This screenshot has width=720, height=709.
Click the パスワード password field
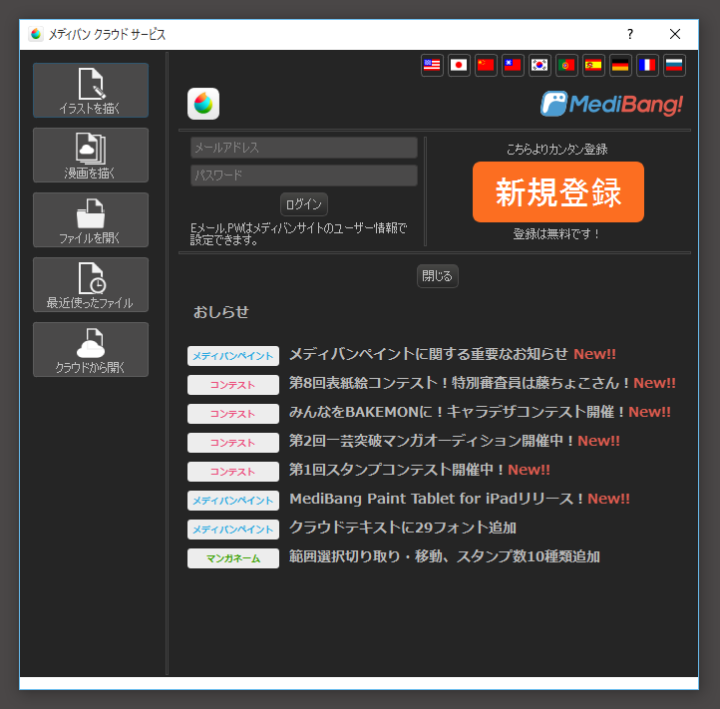[x=304, y=176]
